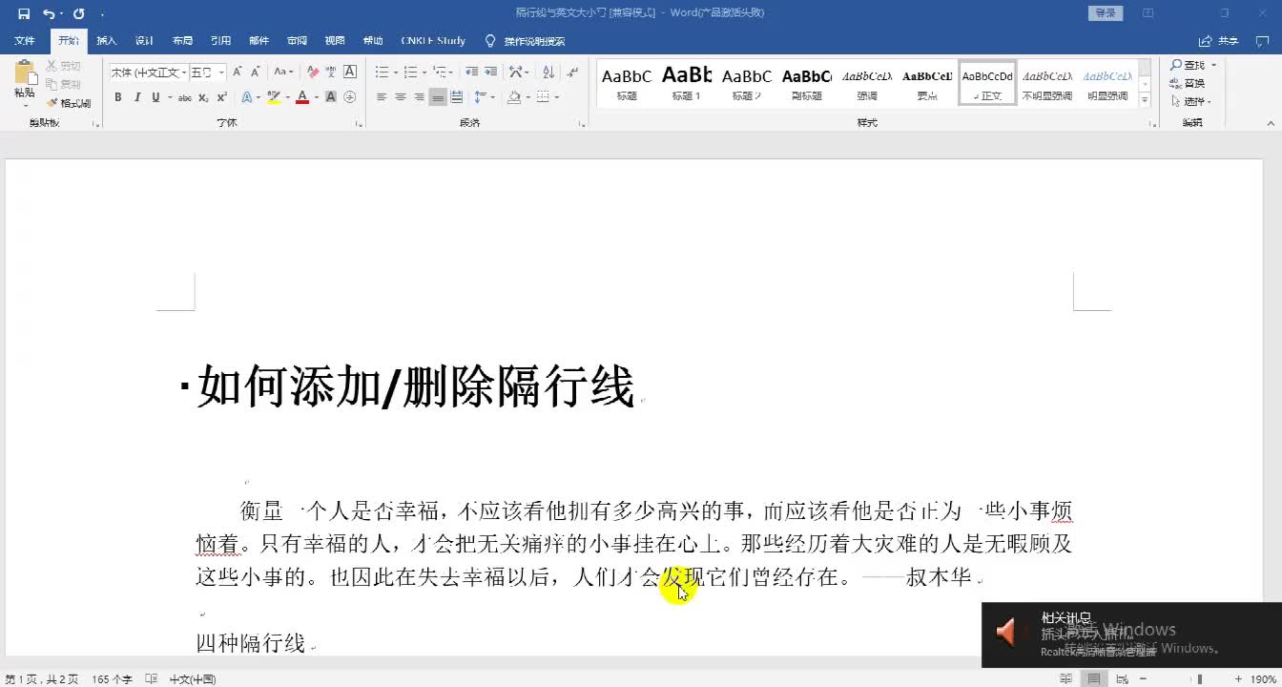Click the Tell me search box

click(526, 41)
